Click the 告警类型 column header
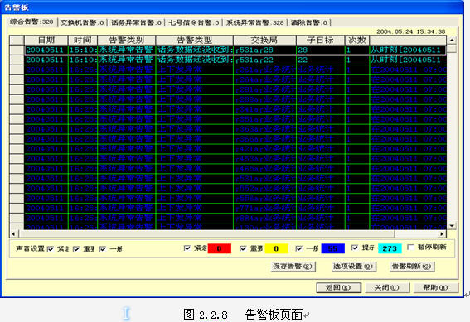This screenshot has width=470, height=322. (x=194, y=40)
